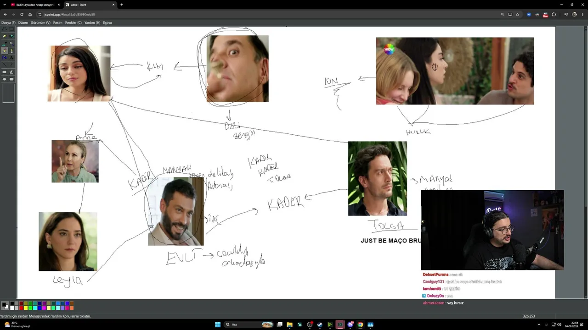Screen dimensions: 588x330
Task: Select the Fill With Color bucket tool
Action: point(11,36)
